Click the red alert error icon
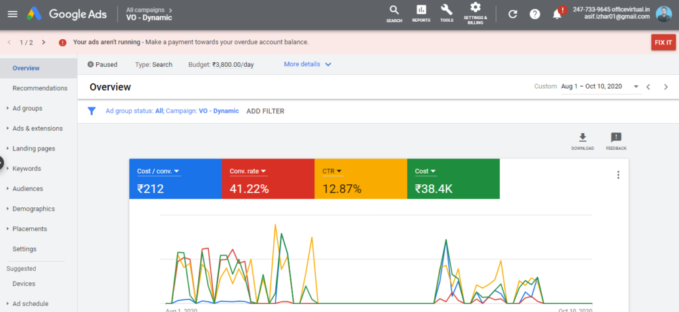The width and height of the screenshot is (679, 312). (x=63, y=42)
